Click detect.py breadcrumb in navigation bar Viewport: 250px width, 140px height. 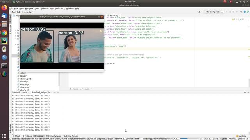pos(27,12)
